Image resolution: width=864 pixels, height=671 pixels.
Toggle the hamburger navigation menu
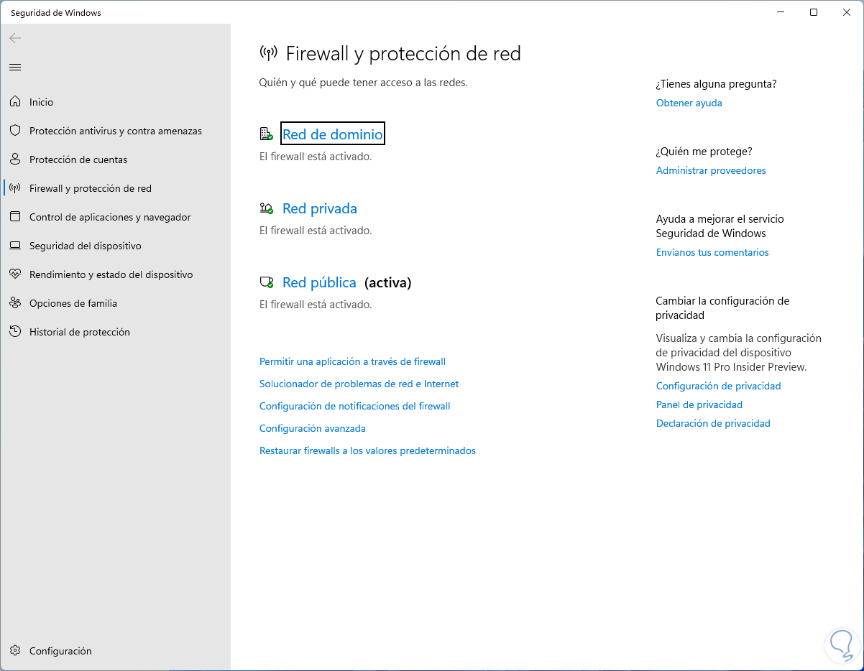(x=15, y=67)
